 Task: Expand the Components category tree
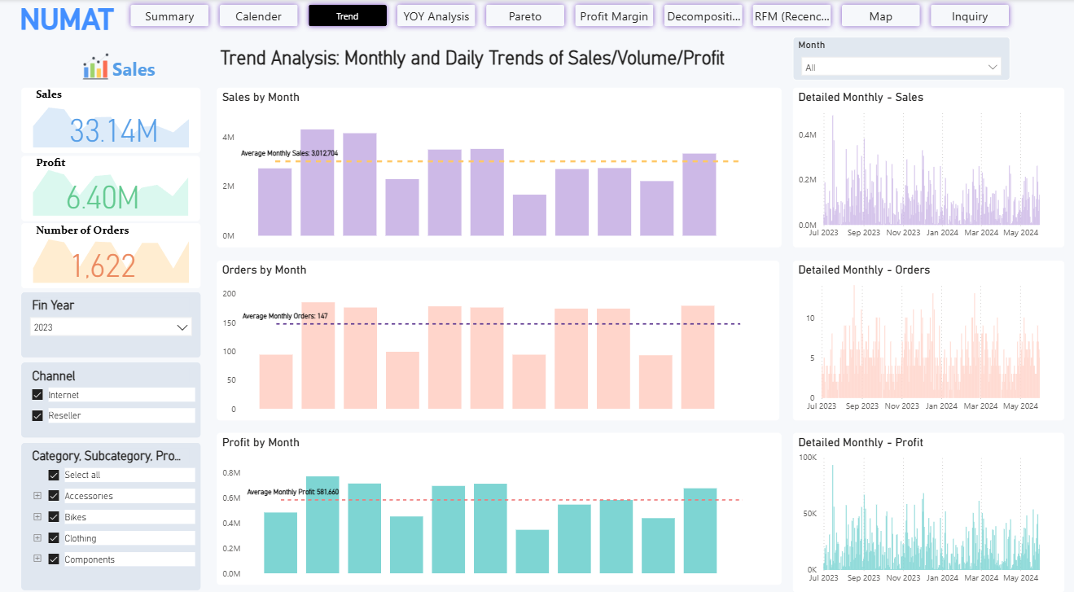pos(37,559)
